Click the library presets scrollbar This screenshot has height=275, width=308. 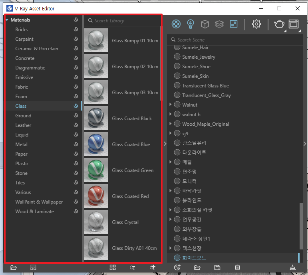pos(161,63)
